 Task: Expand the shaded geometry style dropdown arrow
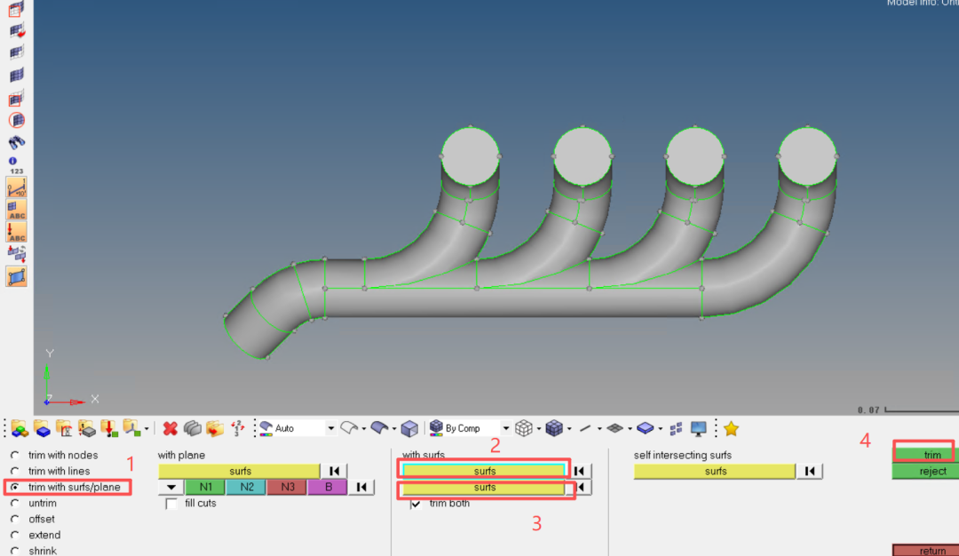point(394,429)
